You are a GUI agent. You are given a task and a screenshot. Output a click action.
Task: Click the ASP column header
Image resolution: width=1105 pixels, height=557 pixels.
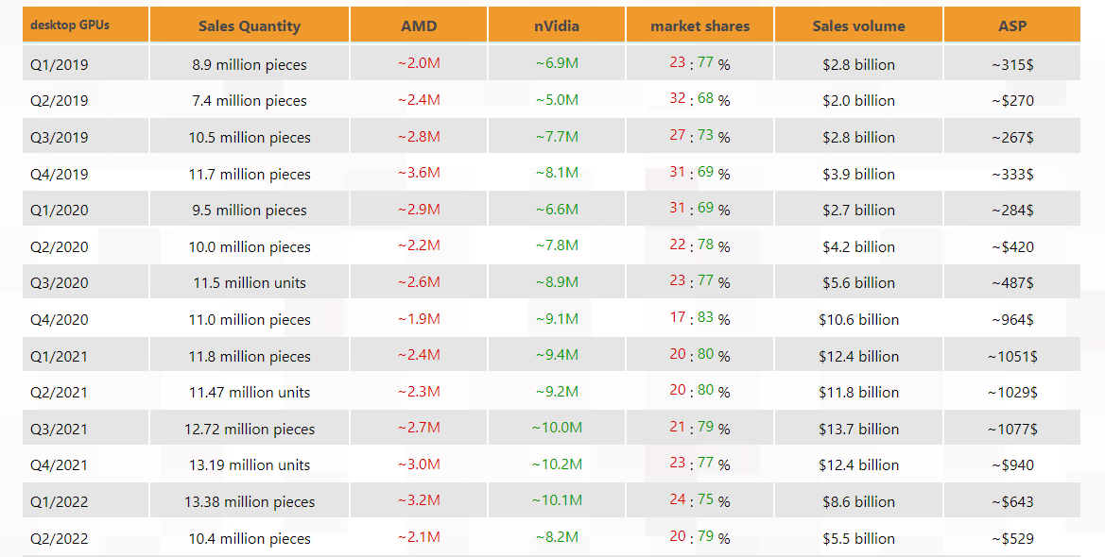[1011, 26]
